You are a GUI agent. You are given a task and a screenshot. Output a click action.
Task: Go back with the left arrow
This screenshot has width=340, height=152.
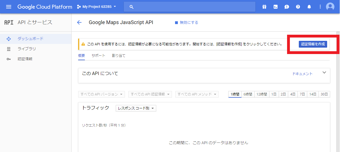pyautogui.click(x=79, y=23)
